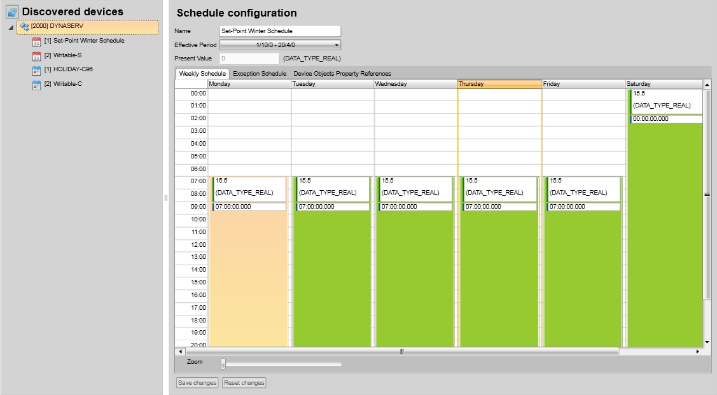Click the Zoom slider handle
Viewport: 717px width, 395px height.
click(x=223, y=364)
